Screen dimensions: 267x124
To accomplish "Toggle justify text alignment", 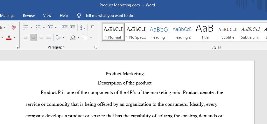I will pyautogui.click(x=49, y=37).
